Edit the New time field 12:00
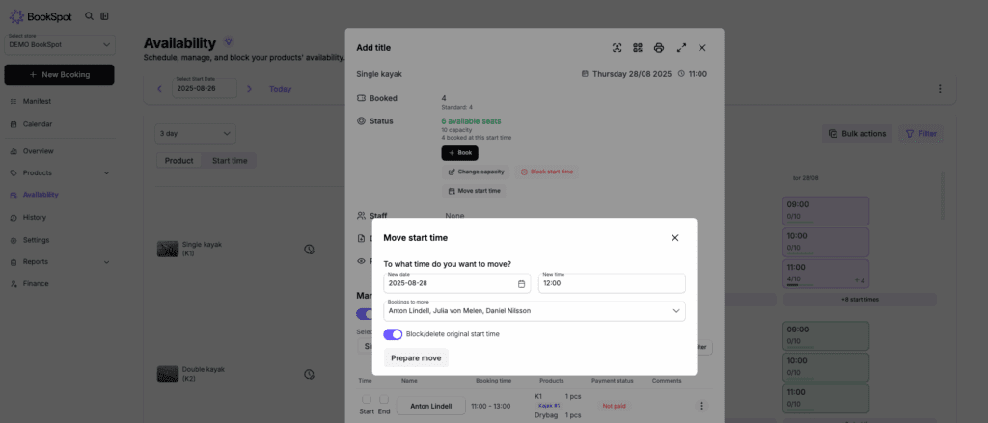The height and width of the screenshot is (423, 988). pos(611,283)
